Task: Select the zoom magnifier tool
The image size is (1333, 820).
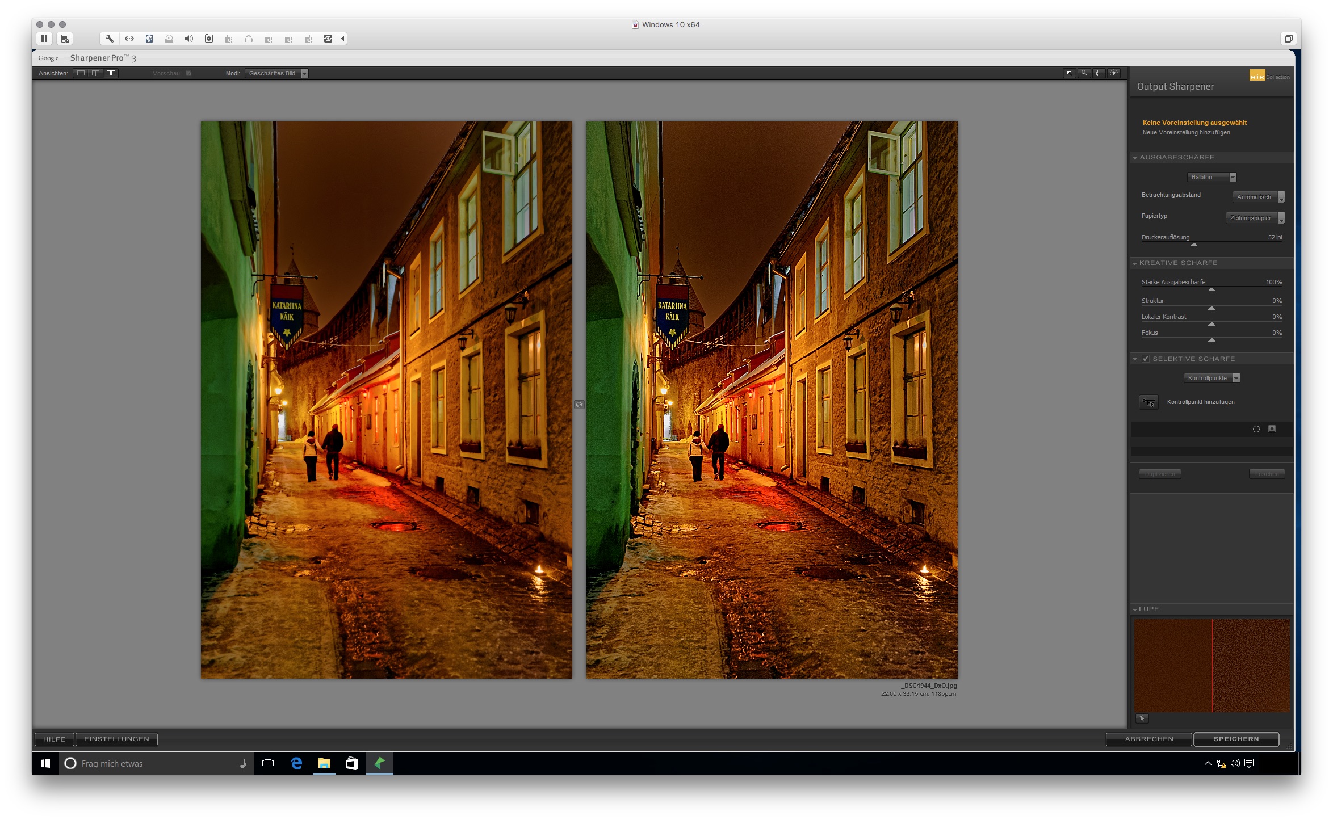Action: (x=1084, y=73)
